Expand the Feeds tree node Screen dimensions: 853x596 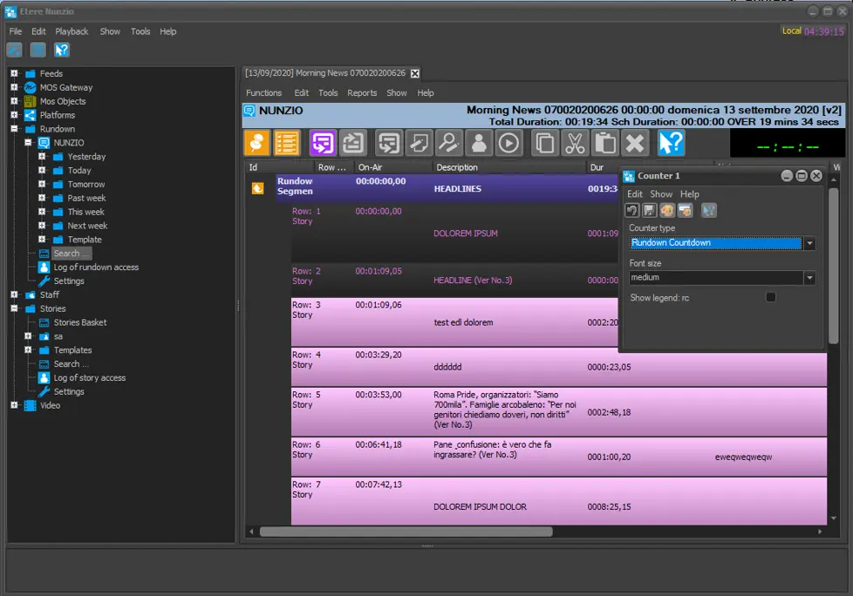tap(15, 74)
